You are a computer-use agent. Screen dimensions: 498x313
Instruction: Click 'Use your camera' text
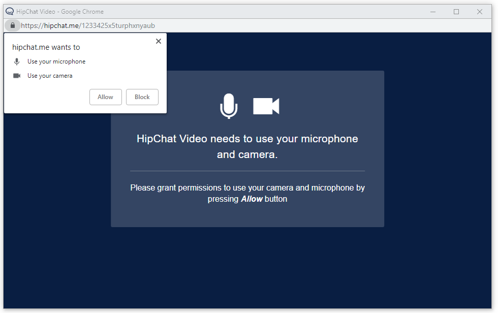point(50,76)
